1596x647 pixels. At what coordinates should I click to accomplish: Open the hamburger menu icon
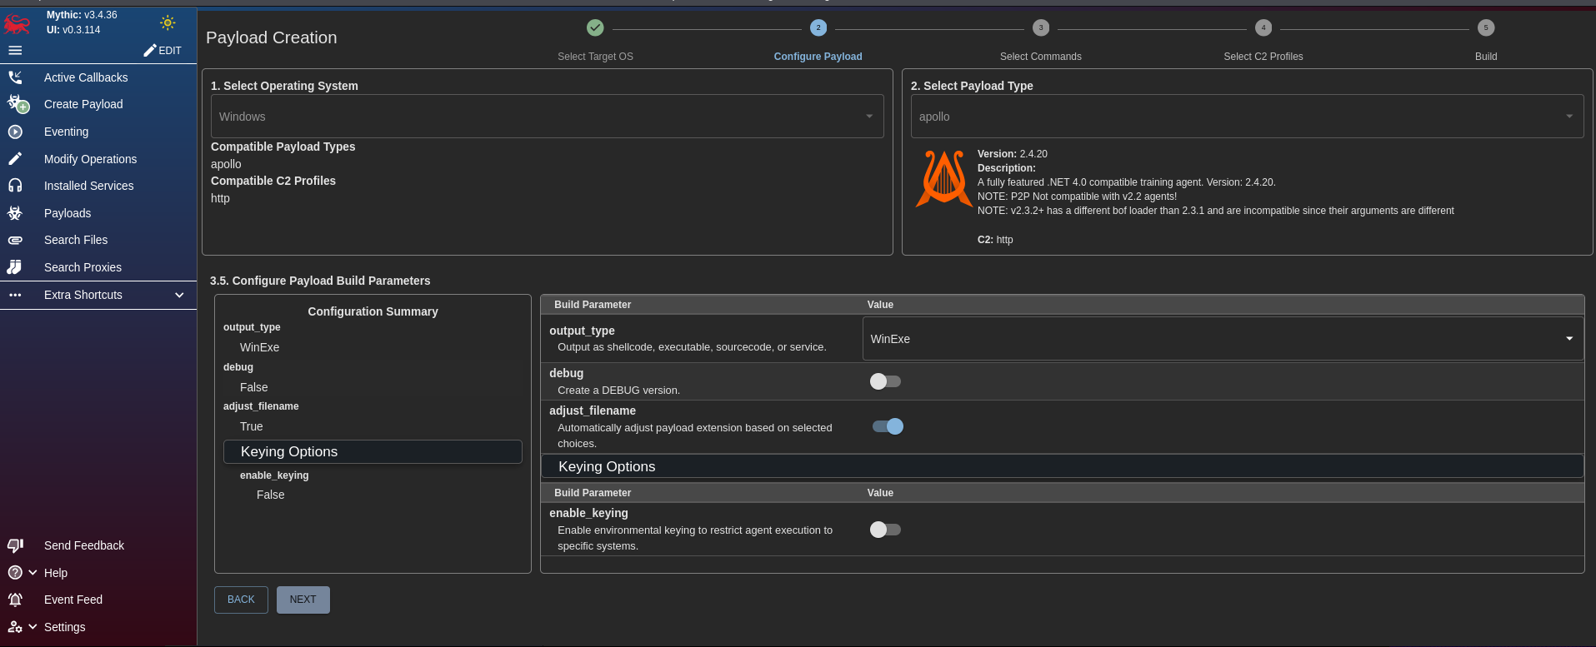click(15, 51)
